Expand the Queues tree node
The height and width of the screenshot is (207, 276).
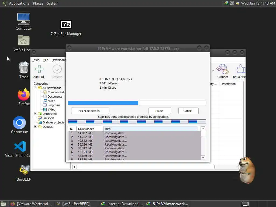[35, 126]
